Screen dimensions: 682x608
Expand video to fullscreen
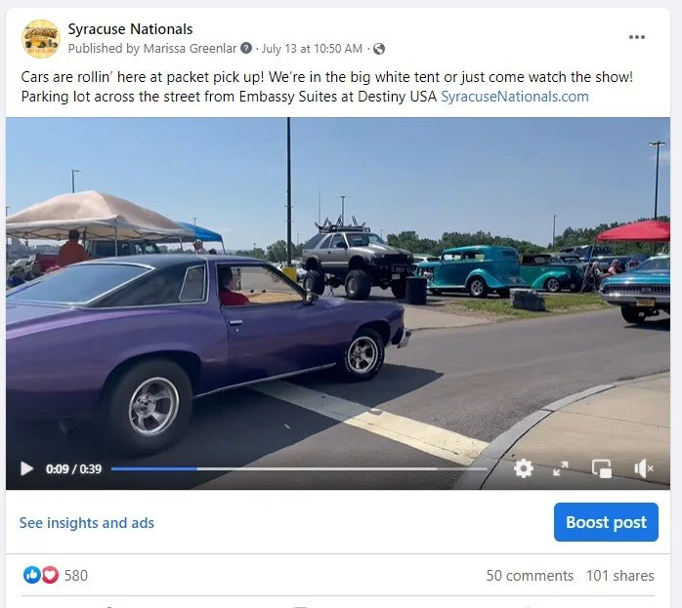[x=561, y=468]
